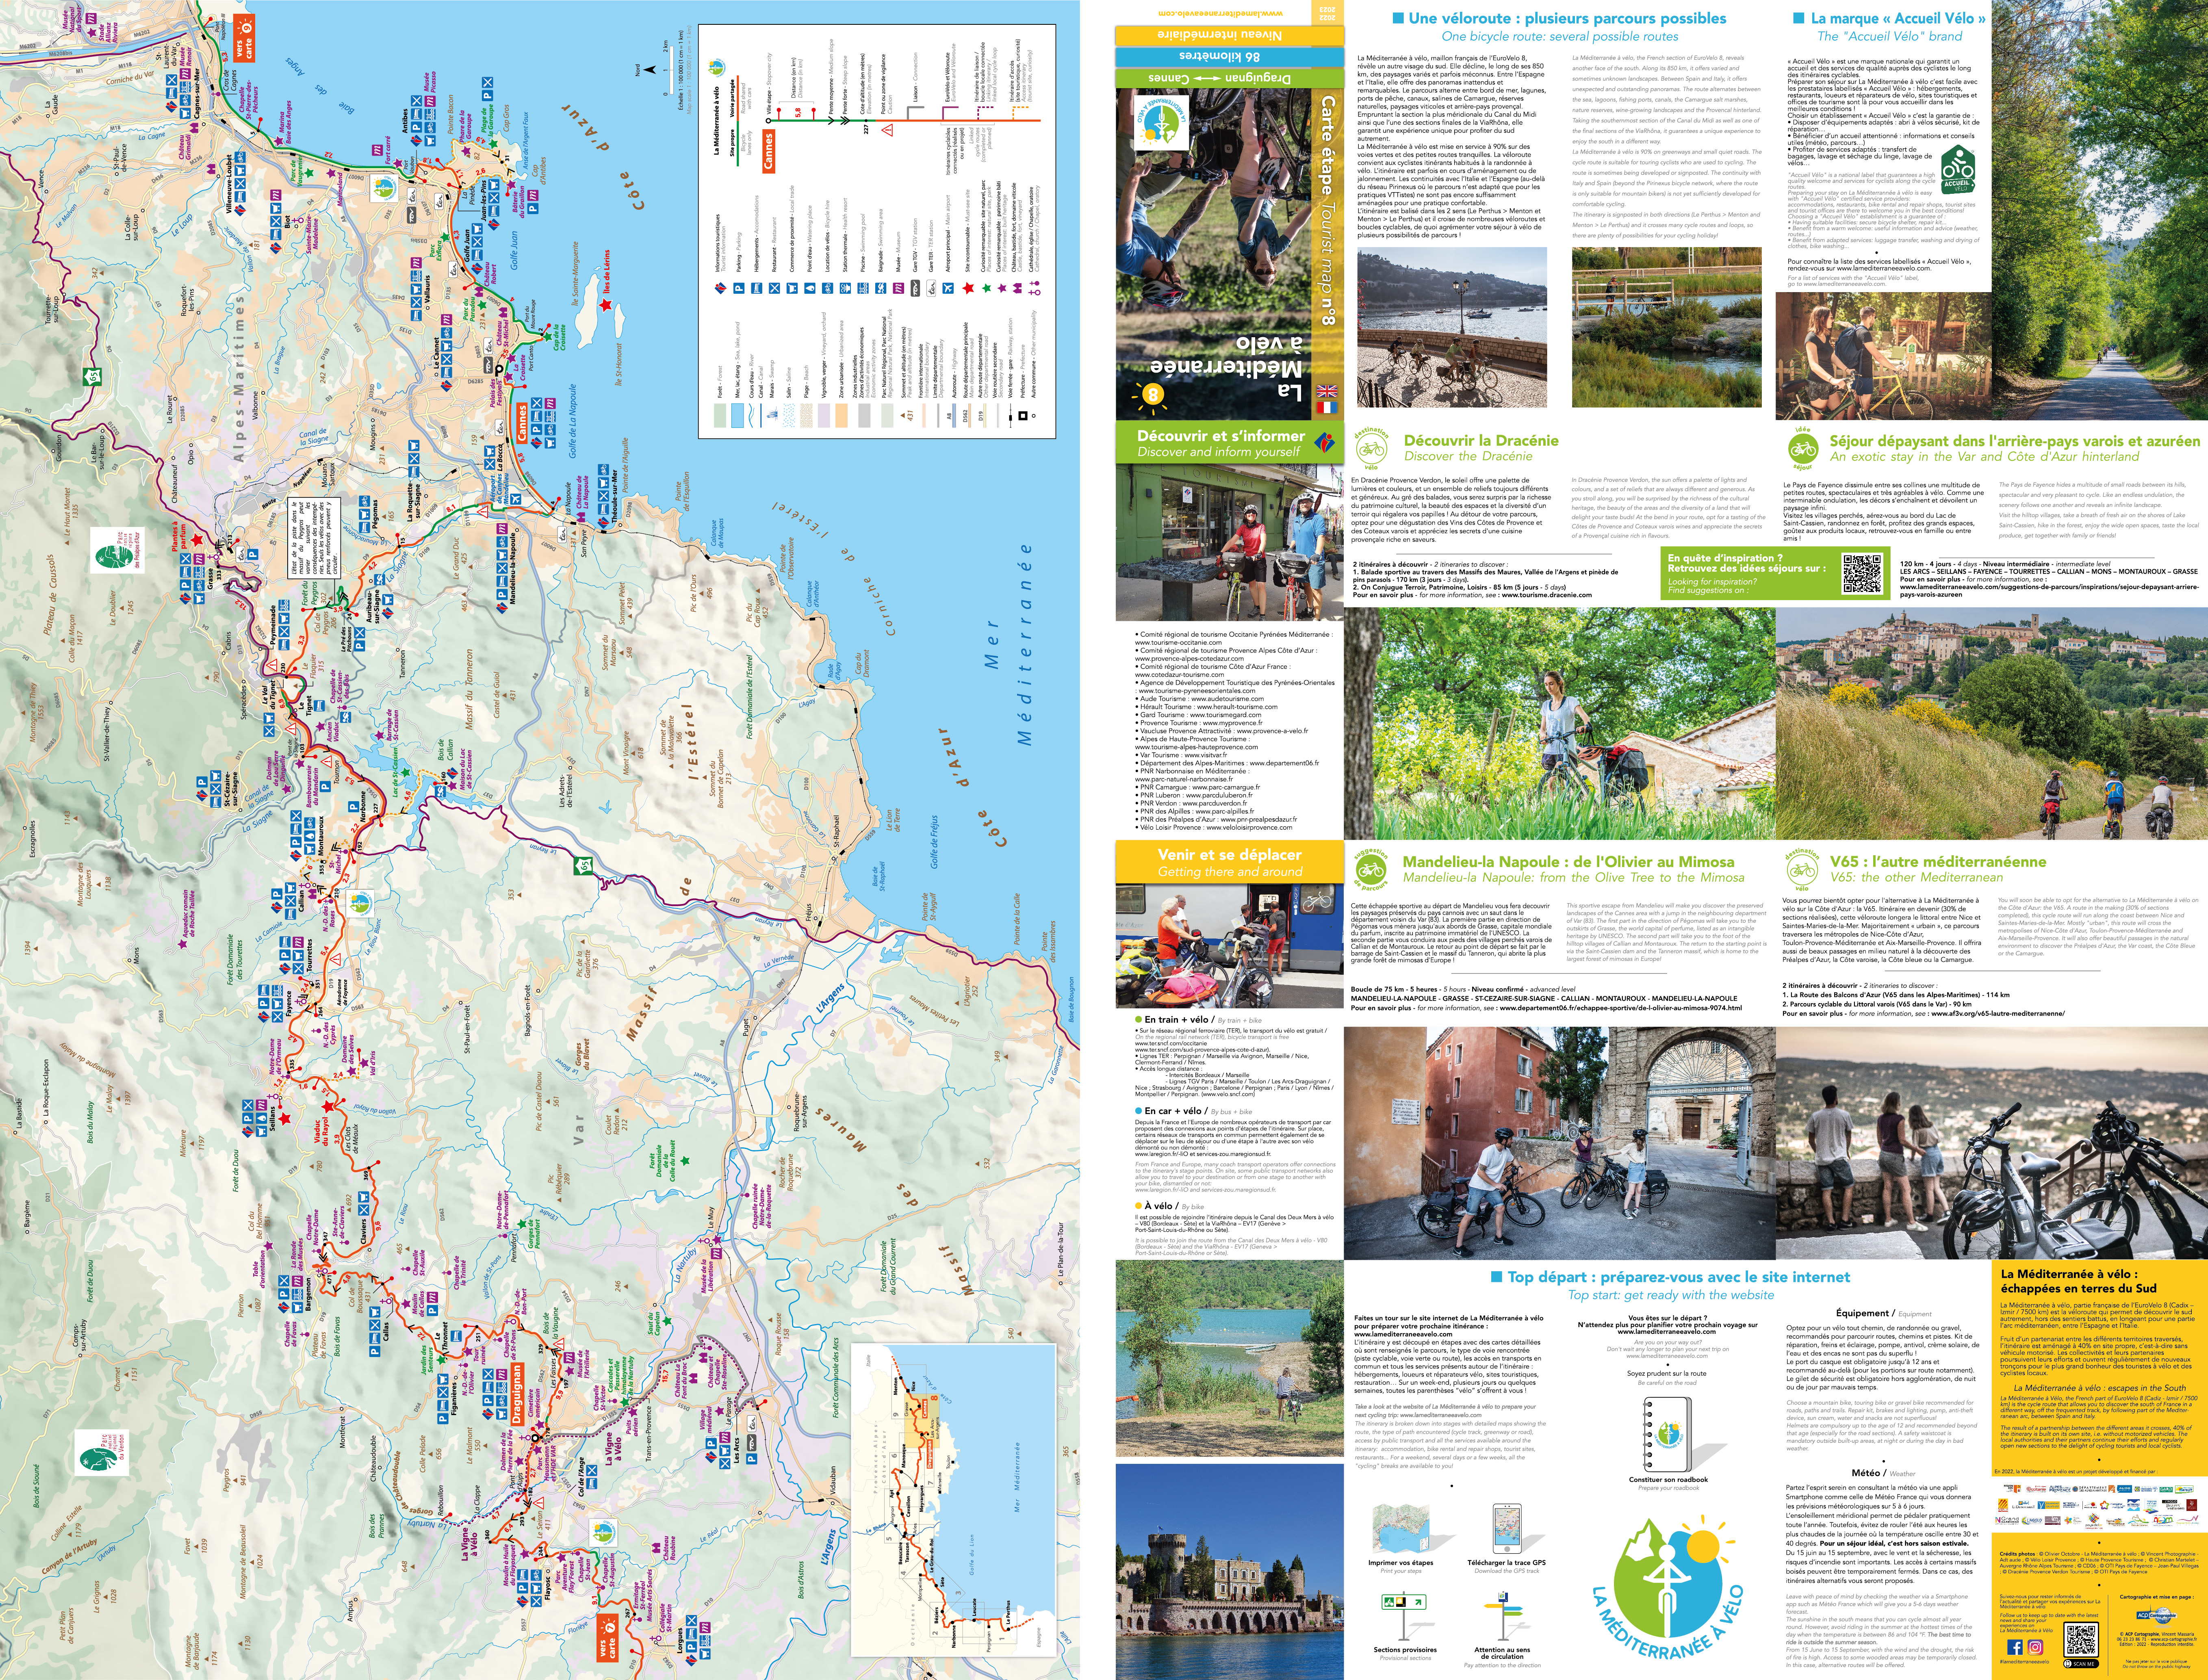Click the caution triangle symbol in legend
This screenshot has width=2208, height=1680.
coord(887,130)
